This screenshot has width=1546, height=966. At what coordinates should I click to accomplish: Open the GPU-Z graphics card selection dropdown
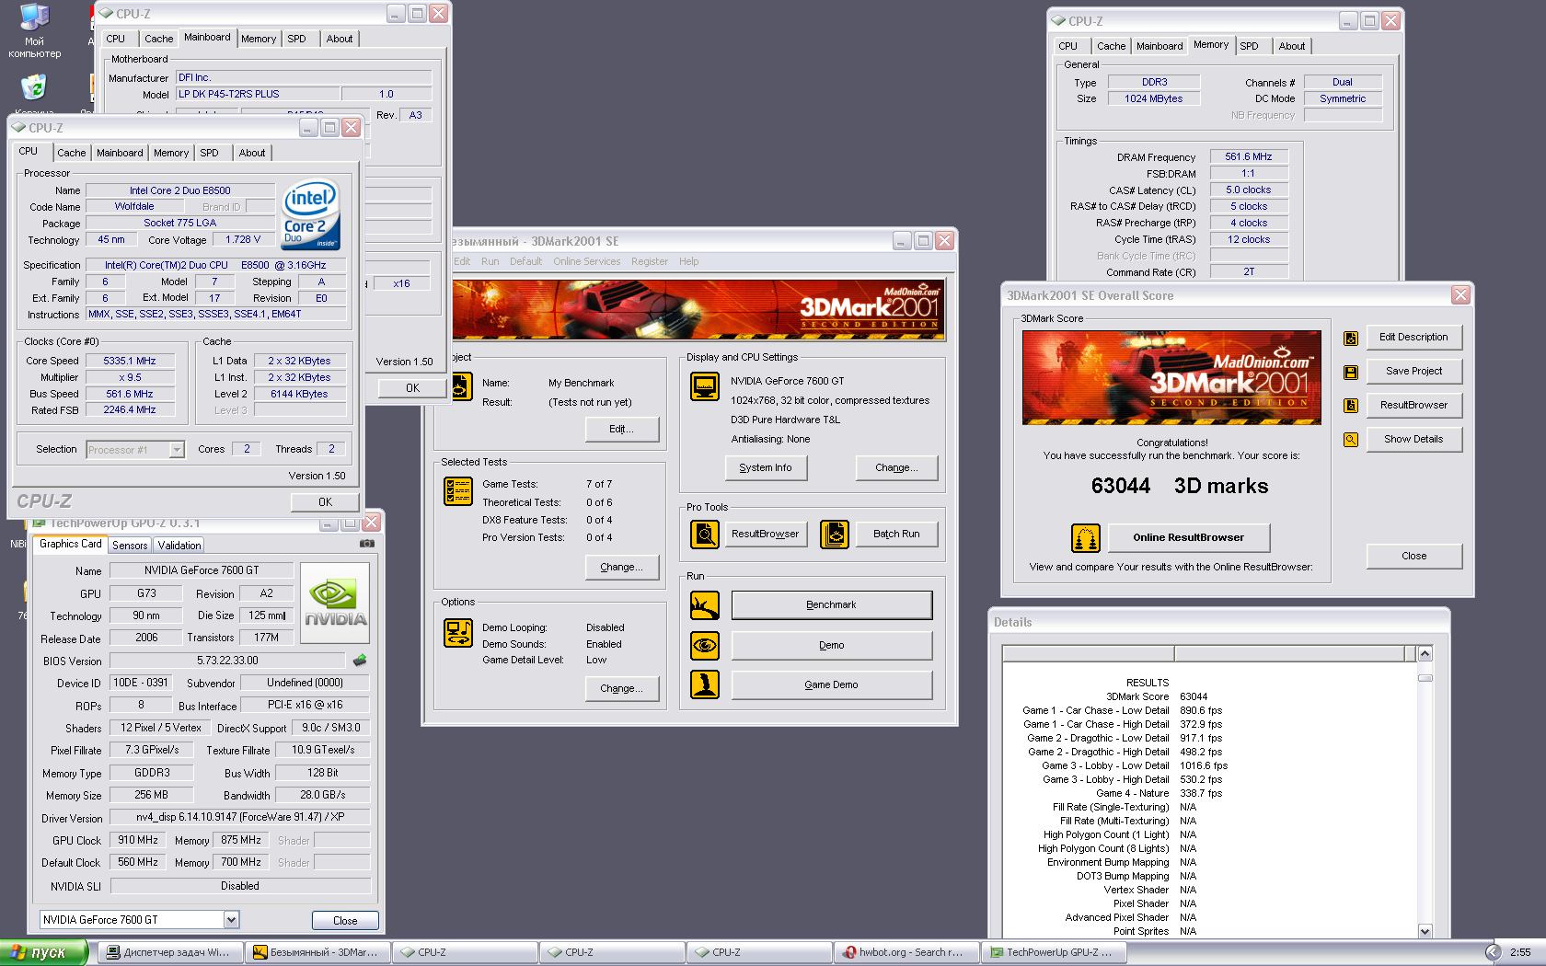[x=231, y=919]
